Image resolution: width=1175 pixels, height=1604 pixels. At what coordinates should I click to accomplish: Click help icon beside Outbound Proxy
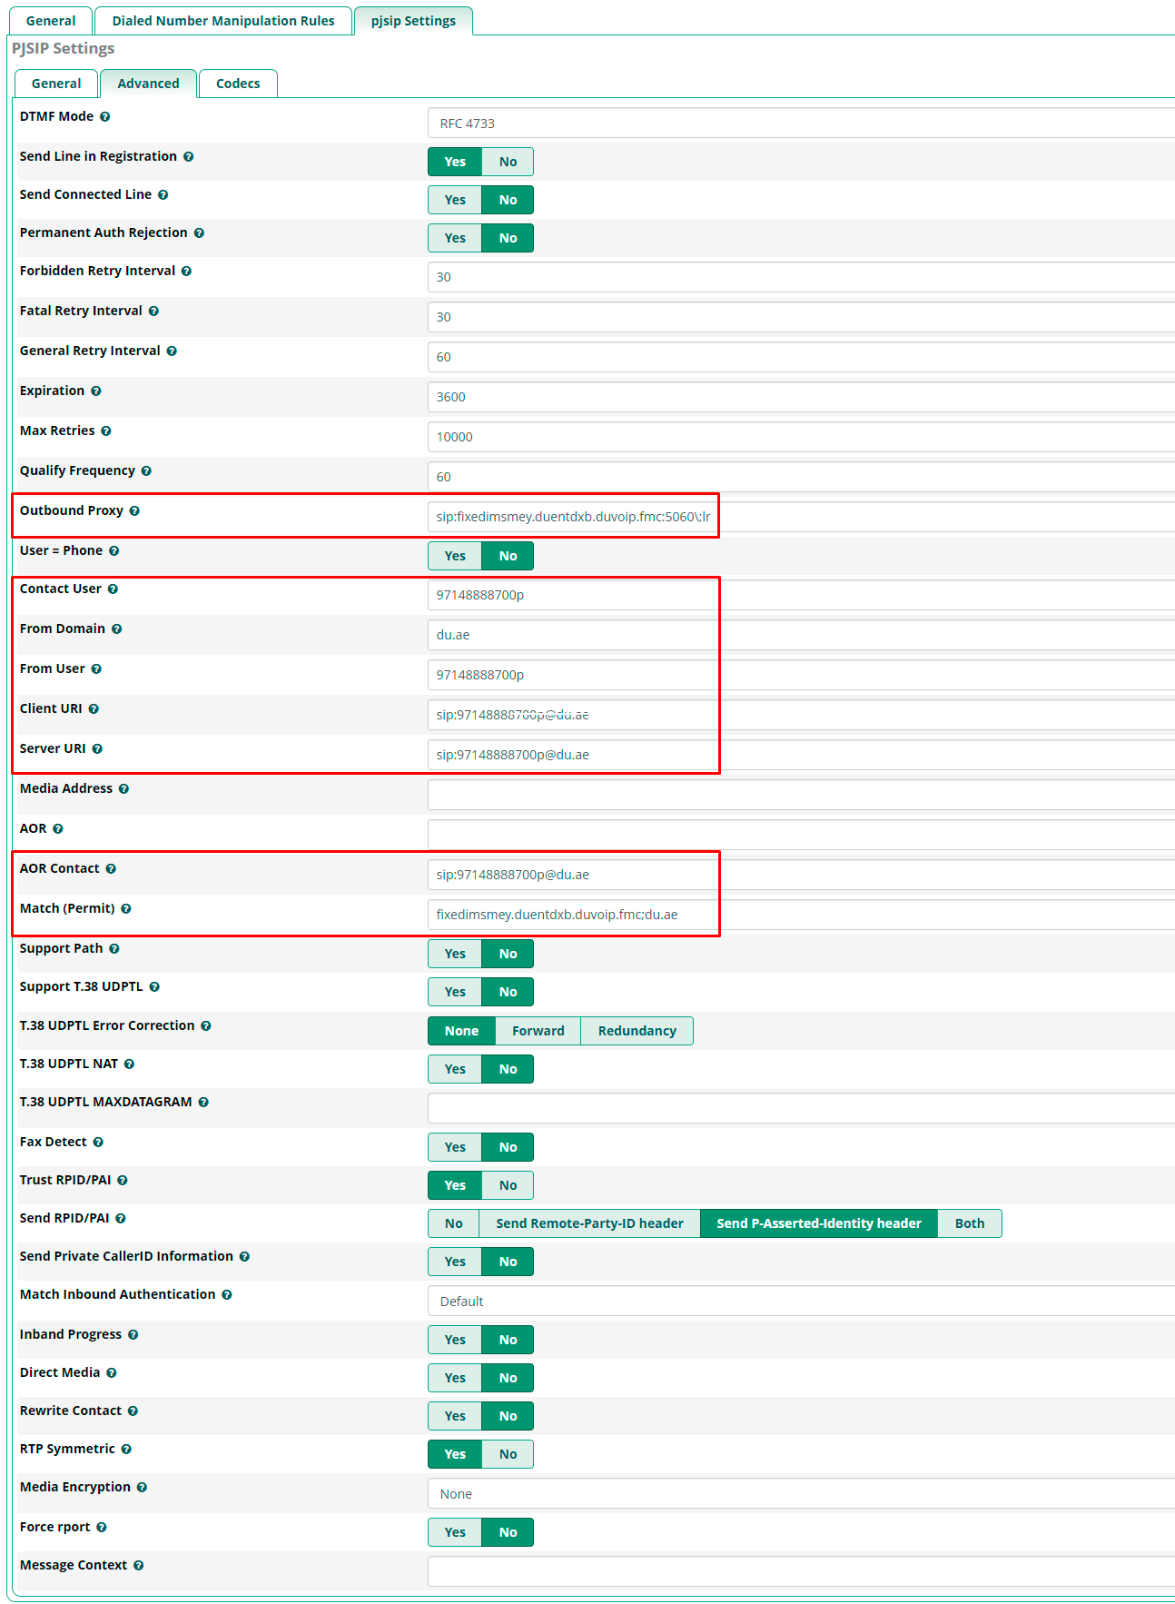(134, 511)
